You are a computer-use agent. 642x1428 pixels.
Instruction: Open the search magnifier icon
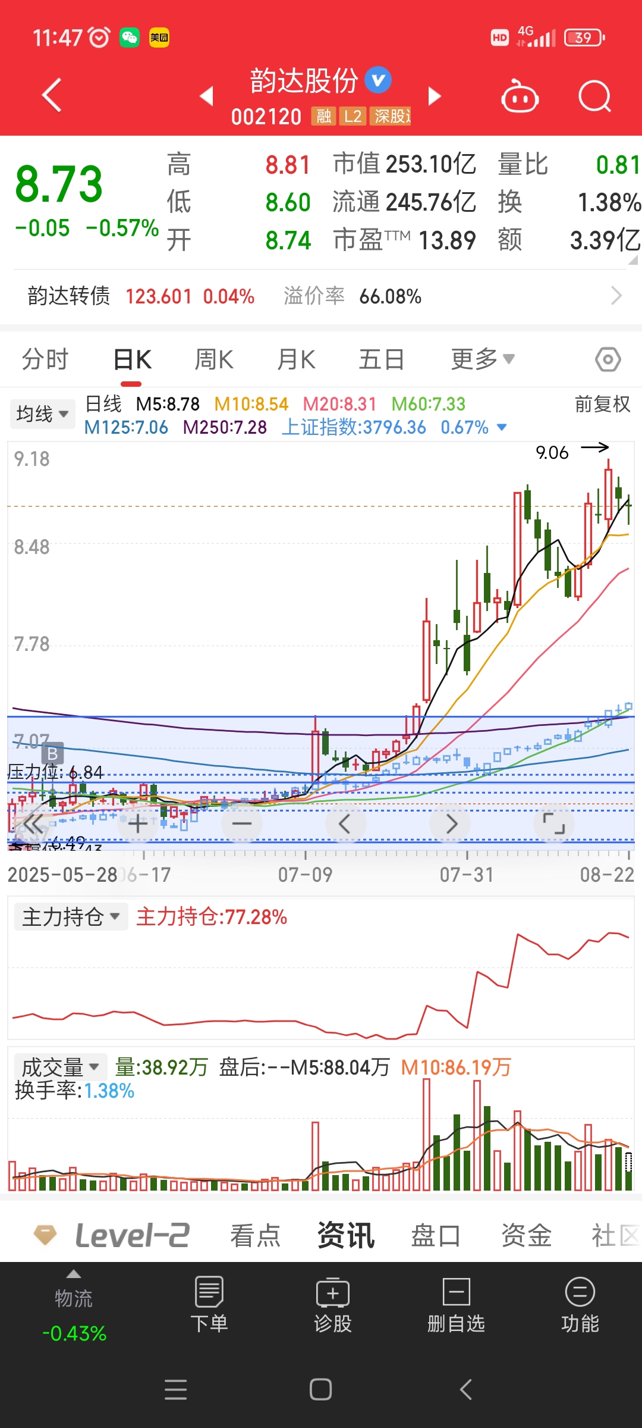click(x=595, y=96)
